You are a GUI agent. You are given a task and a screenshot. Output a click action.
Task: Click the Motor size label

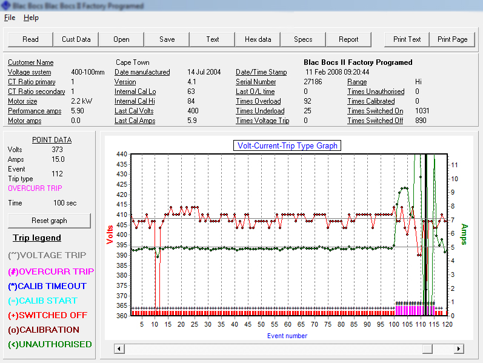pos(22,101)
